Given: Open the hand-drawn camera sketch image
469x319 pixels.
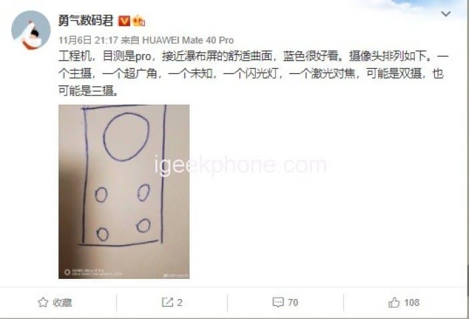Looking at the screenshot, I should click(x=124, y=192).
